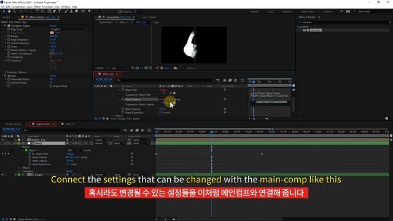Toggle Motion Blur switch in main timeline
This screenshot has height=221, width=393.
142,130
